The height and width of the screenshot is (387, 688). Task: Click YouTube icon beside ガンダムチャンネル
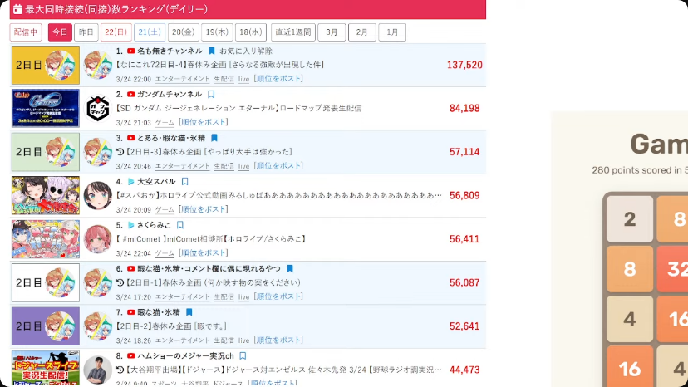point(130,95)
